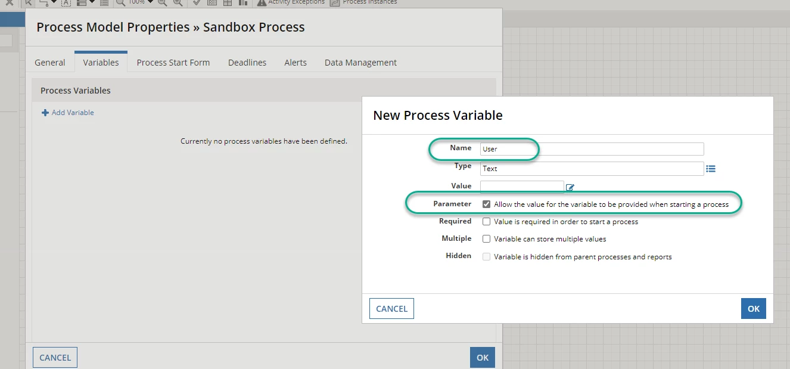The image size is (790, 369).
Task: Uncheck the Parameter checkbox
Action: point(487,204)
